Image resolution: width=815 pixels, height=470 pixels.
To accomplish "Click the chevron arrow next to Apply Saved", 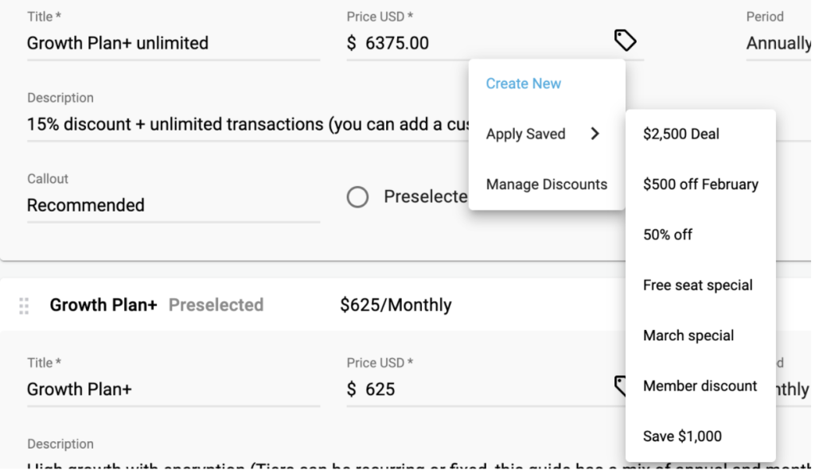I will 595,134.
